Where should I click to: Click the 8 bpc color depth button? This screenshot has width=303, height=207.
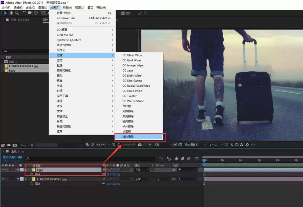point(23,145)
